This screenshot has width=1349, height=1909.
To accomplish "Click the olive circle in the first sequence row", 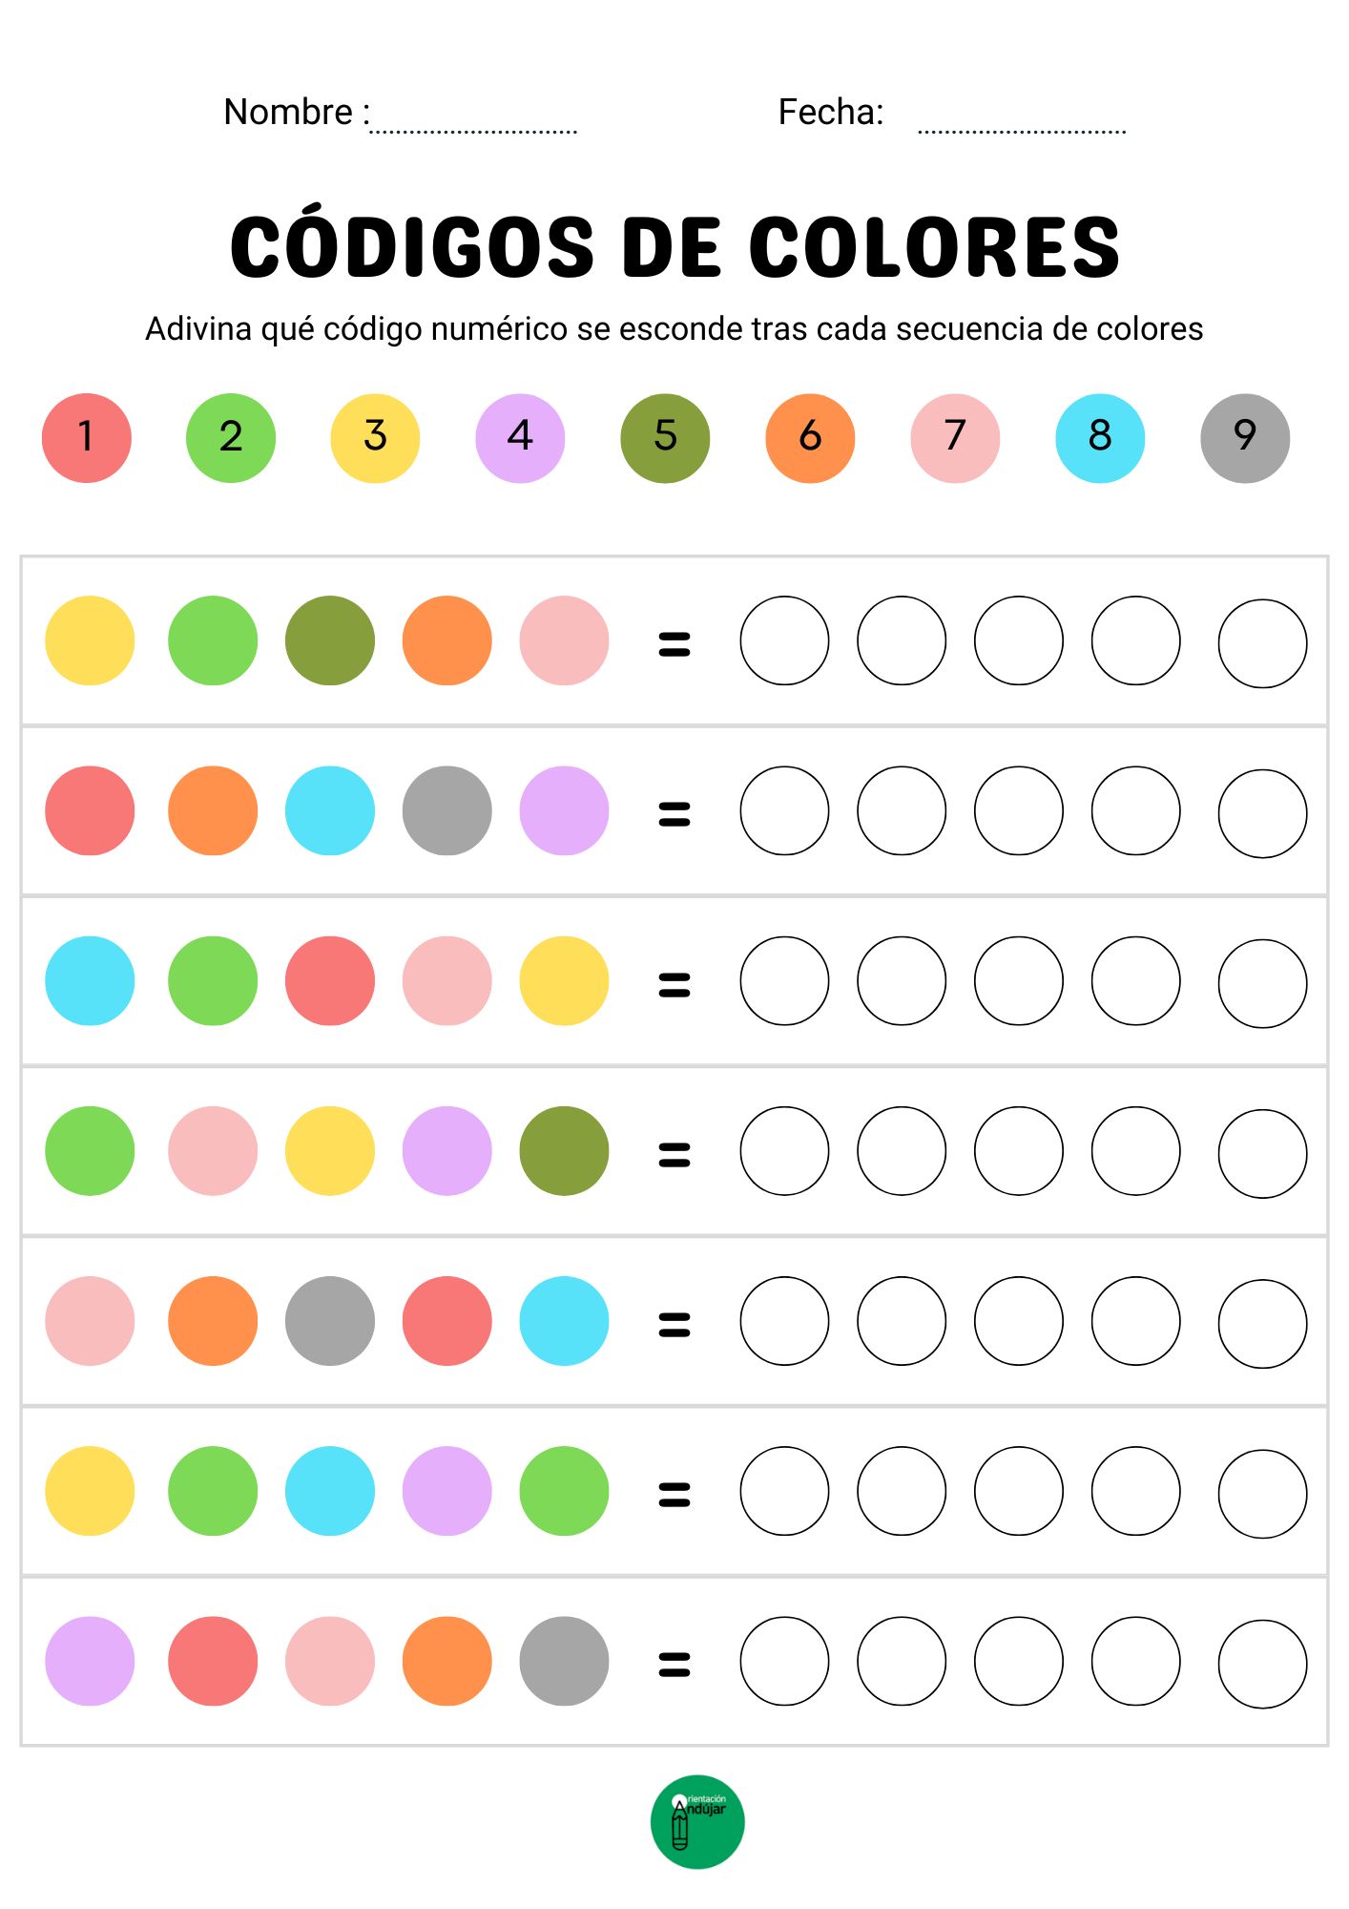I will click(330, 640).
